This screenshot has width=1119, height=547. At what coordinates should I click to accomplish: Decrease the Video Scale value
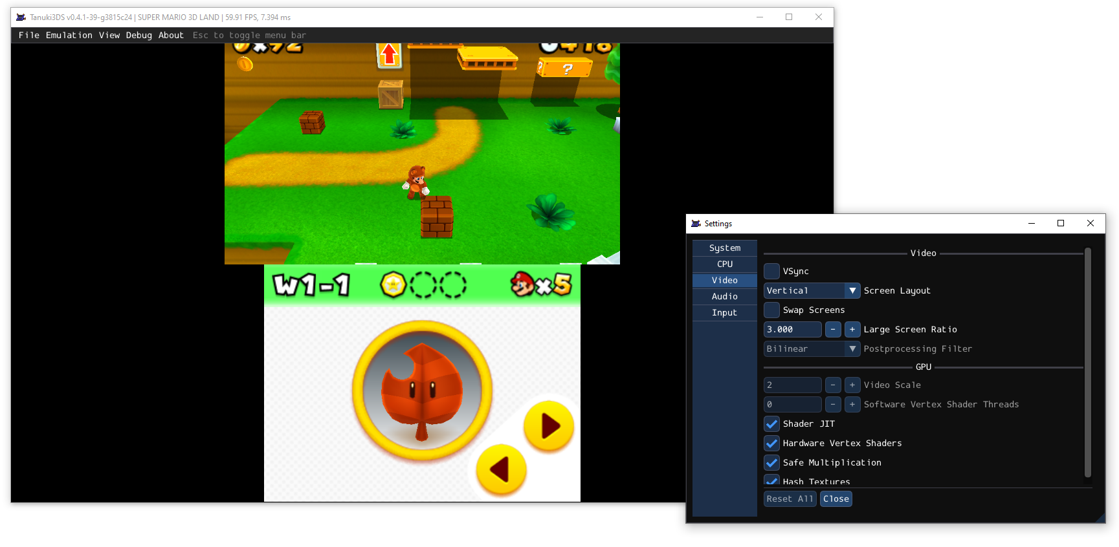833,385
